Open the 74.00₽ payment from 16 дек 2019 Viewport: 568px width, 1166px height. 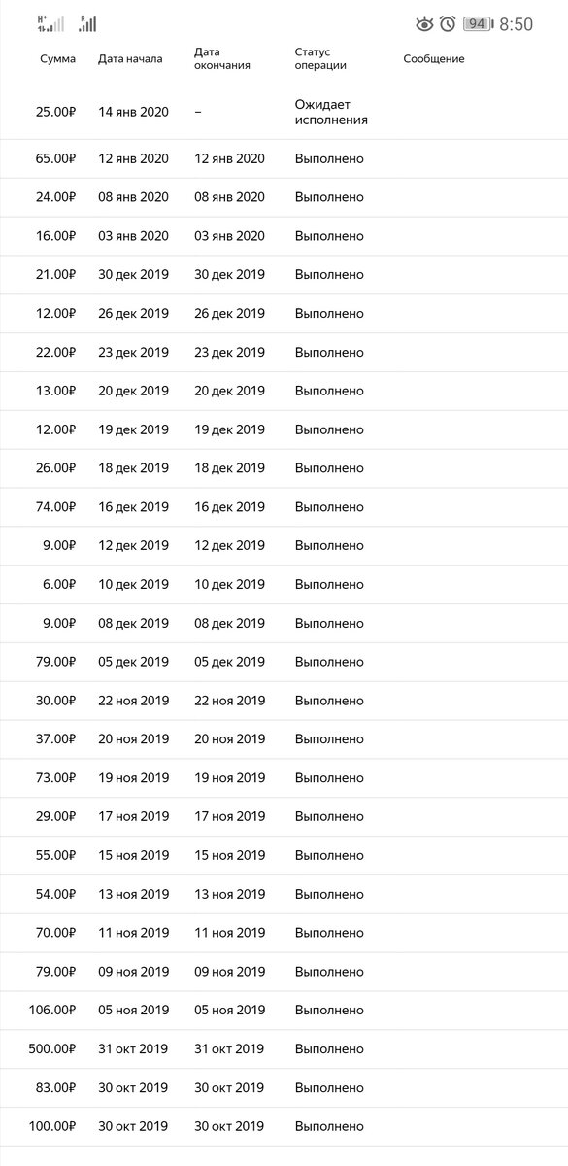pyautogui.click(x=284, y=507)
